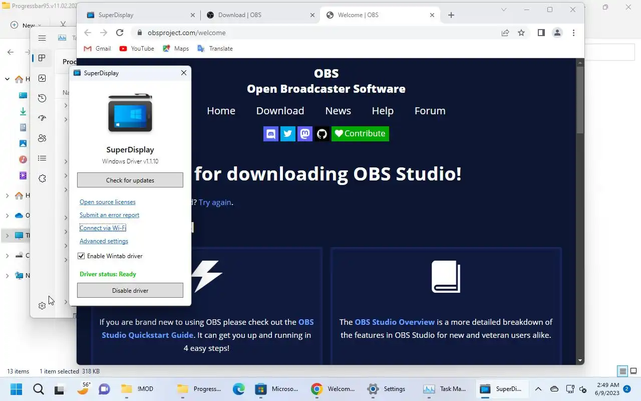
Task: Show hidden system tray icons chevron
Action: (538, 389)
